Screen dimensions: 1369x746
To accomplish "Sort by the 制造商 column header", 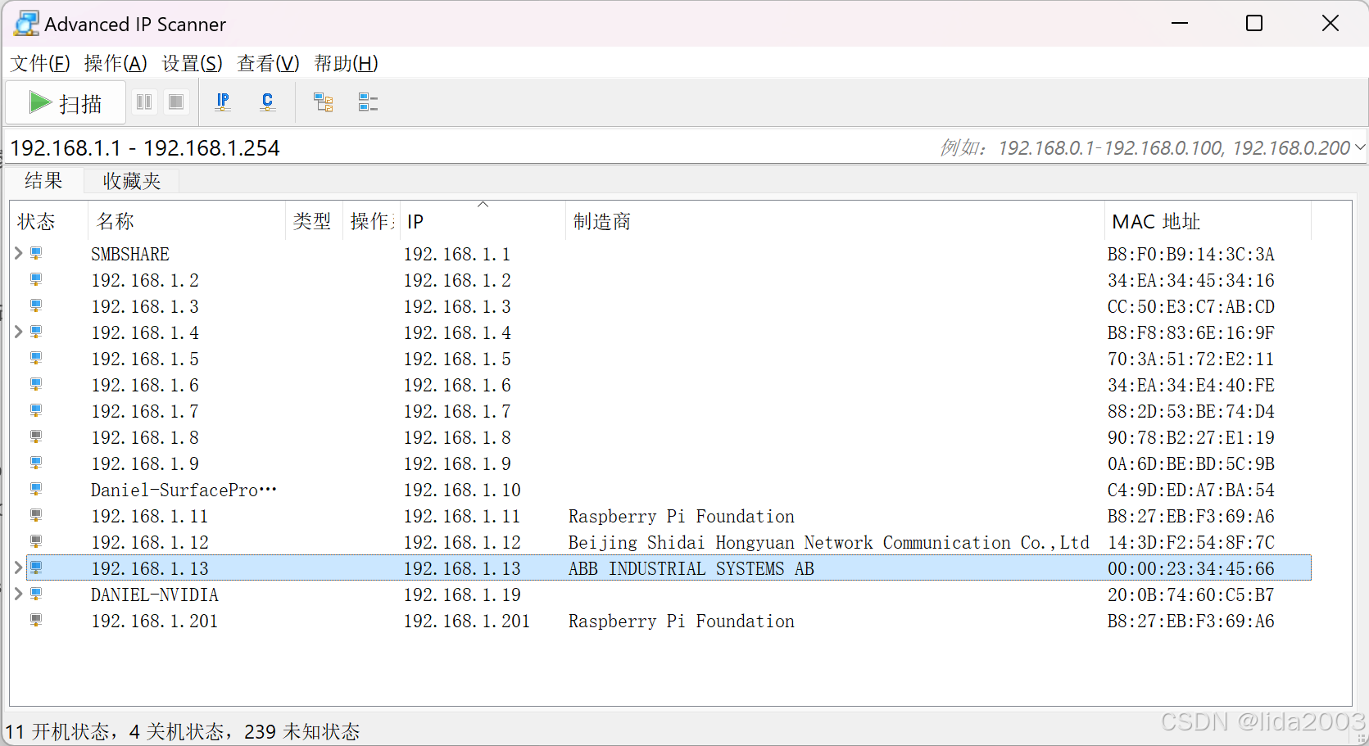I will tap(834, 221).
